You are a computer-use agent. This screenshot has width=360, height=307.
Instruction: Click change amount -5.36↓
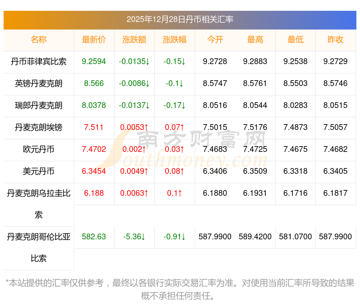(x=134, y=236)
